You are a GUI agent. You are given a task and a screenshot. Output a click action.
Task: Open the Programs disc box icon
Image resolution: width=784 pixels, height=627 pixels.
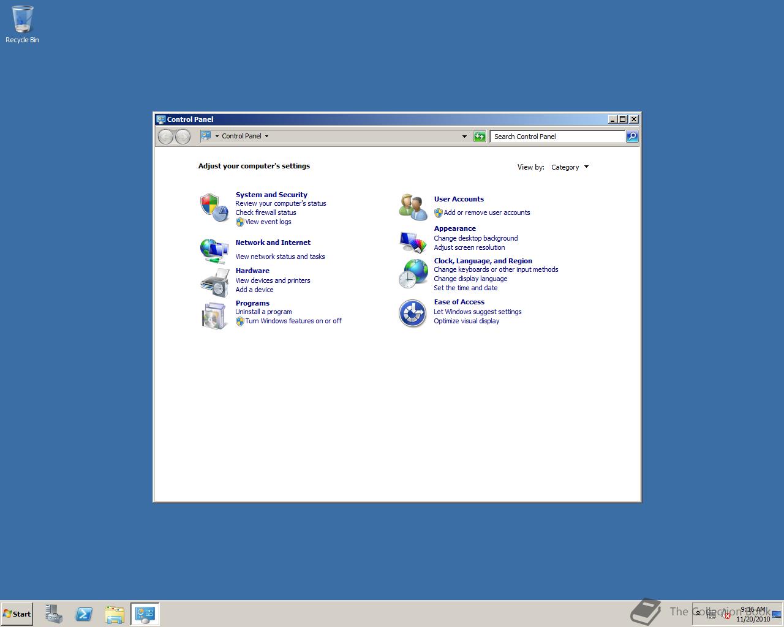pyautogui.click(x=214, y=315)
